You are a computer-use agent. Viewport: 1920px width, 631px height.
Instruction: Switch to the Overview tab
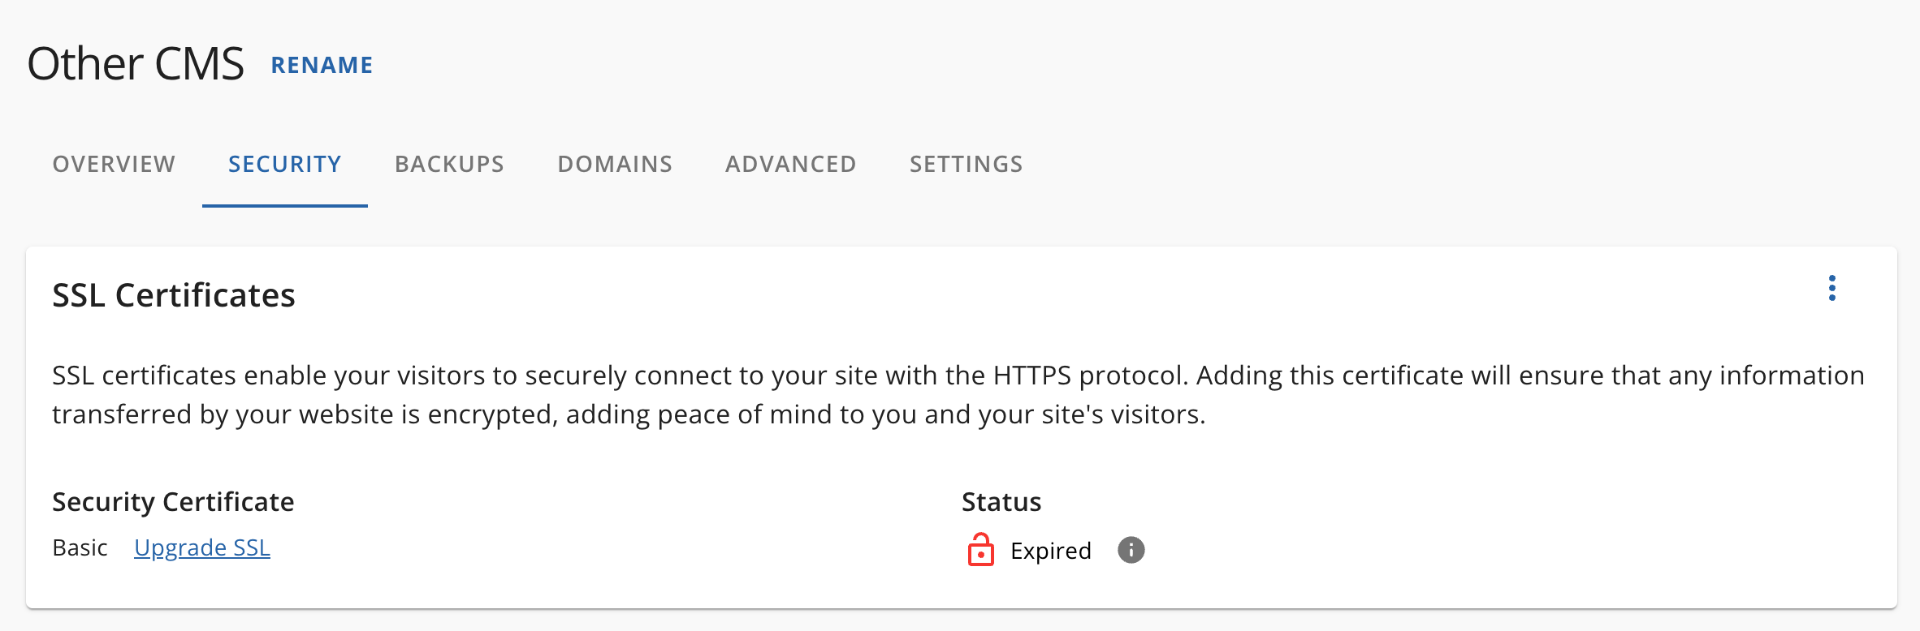114,164
